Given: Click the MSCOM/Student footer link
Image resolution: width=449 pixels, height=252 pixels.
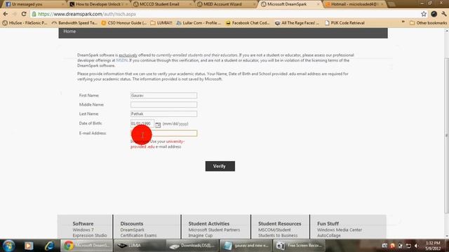Looking at the screenshot, I should click(274, 230).
